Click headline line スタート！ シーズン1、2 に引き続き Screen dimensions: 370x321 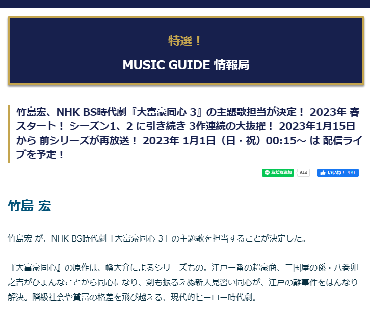[x=186, y=126]
